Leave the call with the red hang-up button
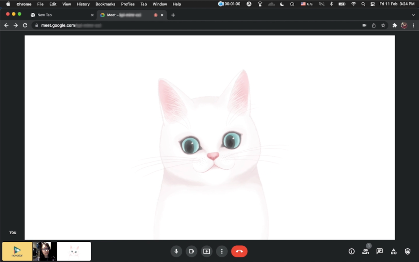The image size is (419, 262). (239, 251)
